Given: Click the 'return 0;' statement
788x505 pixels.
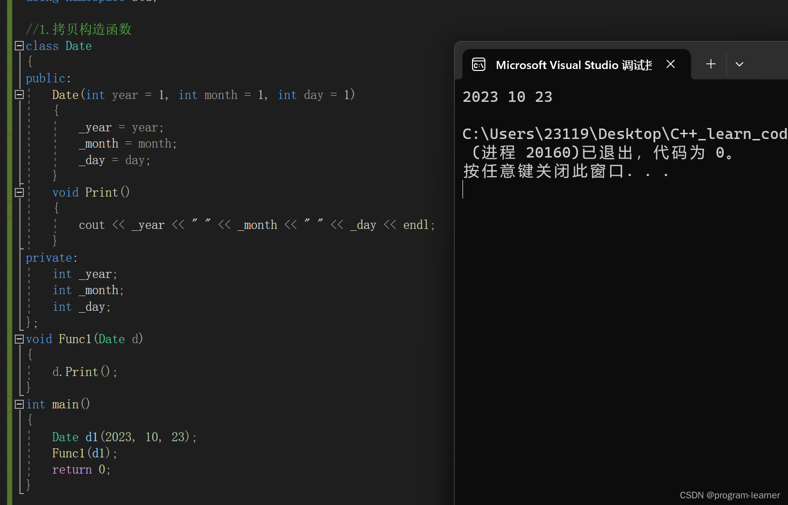Looking at the screenshot, I should (81, 470).
